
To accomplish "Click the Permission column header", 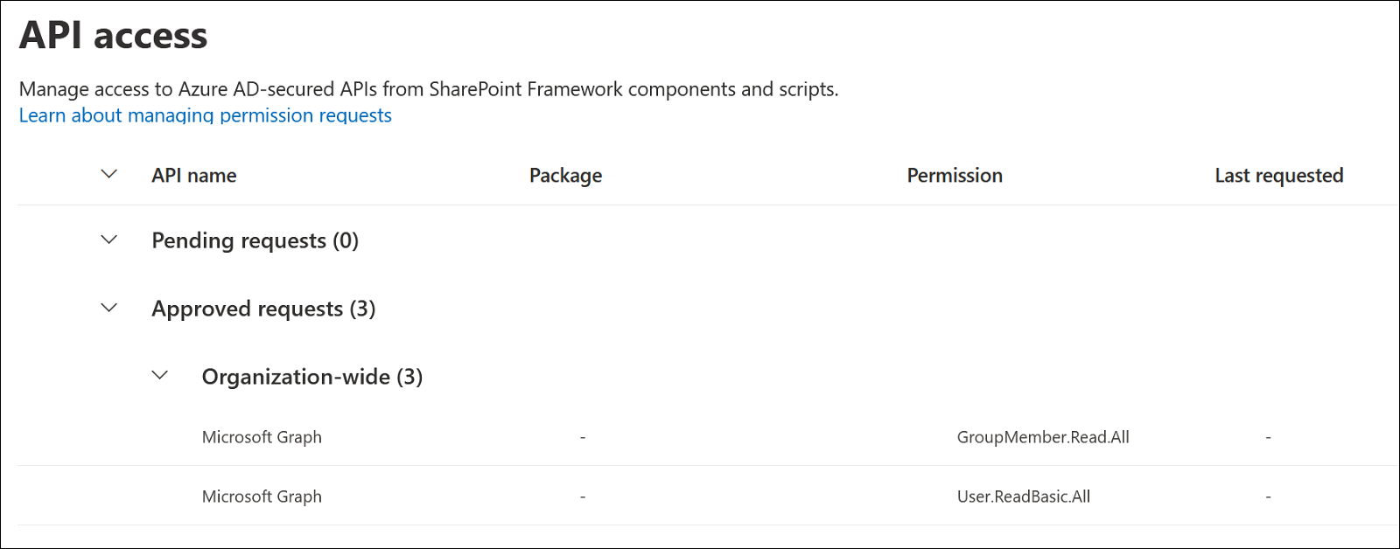I will pos(954,176).
